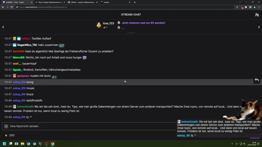Screen dimensions: 262x147
Task: Open a new browser tab
Action: (x=135, y=2)
